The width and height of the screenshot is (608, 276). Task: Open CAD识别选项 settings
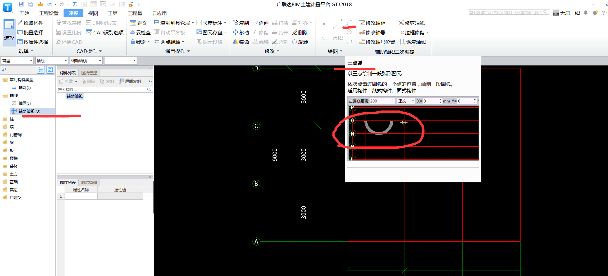point(105,32)
